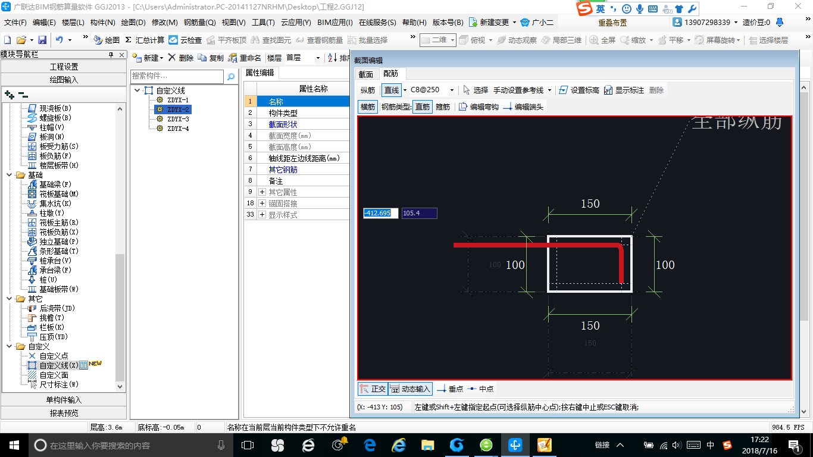Toggle 箍筋 stirrup rebar type
Viewport: 813px width, 457px height.
(x=443, y=107)
